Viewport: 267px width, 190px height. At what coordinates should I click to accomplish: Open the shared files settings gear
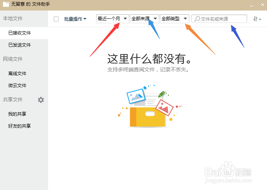[41, 100]
